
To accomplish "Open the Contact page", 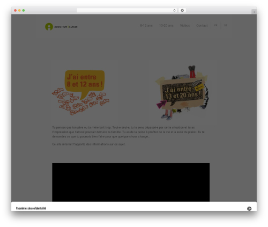I will coord(202,26).
